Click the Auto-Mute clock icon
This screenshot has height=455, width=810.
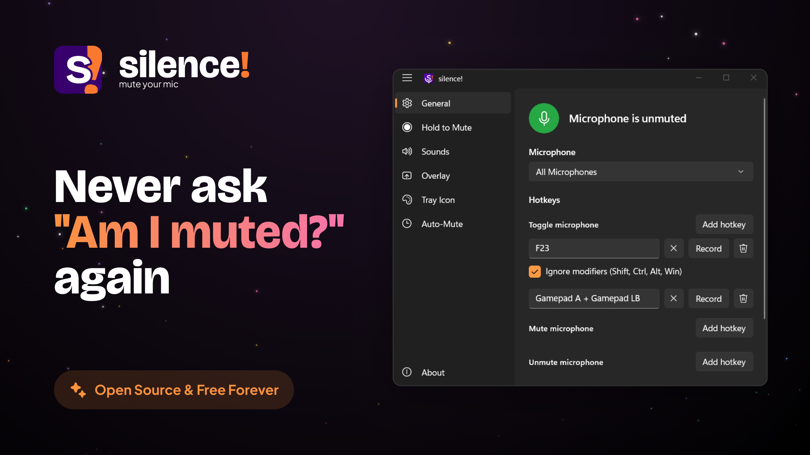407,224
